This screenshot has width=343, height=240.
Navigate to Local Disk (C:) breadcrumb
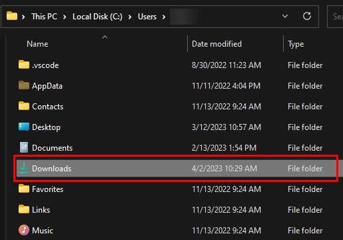pyautogui.click(x=97, y=17)
